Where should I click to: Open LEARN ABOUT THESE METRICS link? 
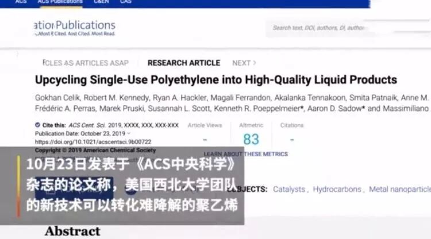pos(246,154)
